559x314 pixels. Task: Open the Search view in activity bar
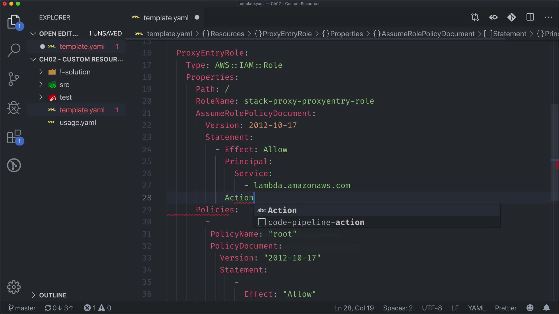pyautogui.click(x=14, y=50)
